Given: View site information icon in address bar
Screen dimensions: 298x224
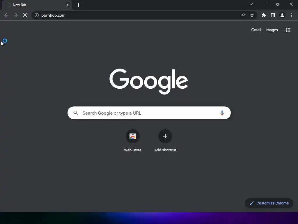Looking at the screenshot, I should [37, 15].
